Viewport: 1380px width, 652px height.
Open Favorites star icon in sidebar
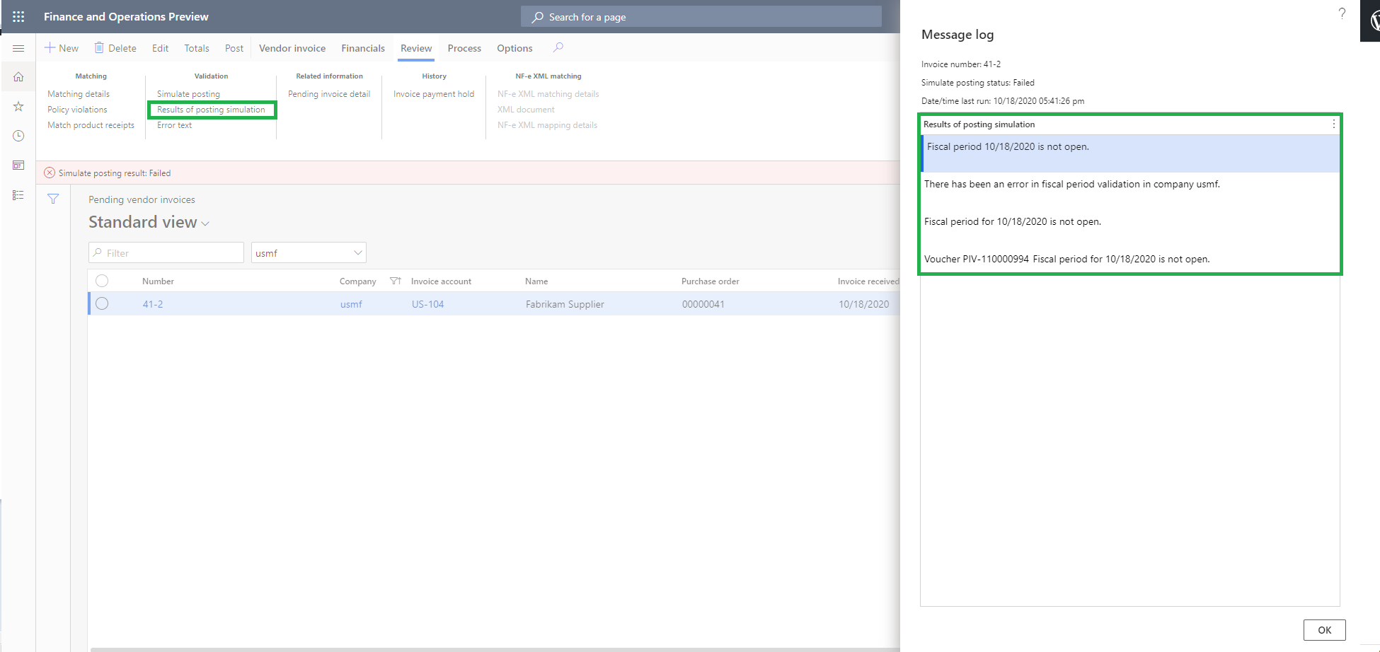tap(18, 107)
